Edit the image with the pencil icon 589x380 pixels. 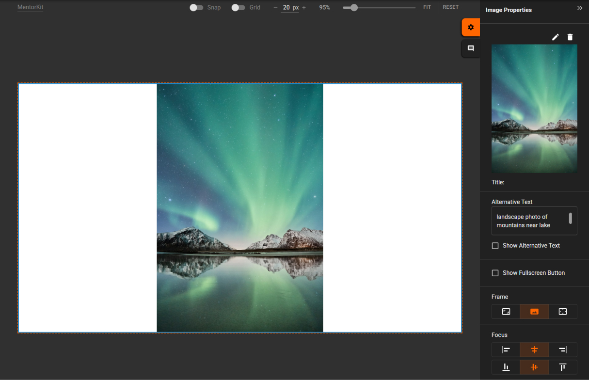pos(556,37)
